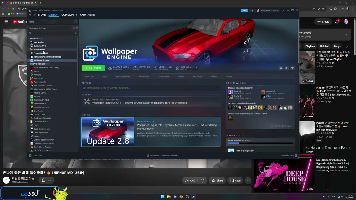Click the YouTube Create button
Viewport: 356px width, 200px height.
coord(323,22)
